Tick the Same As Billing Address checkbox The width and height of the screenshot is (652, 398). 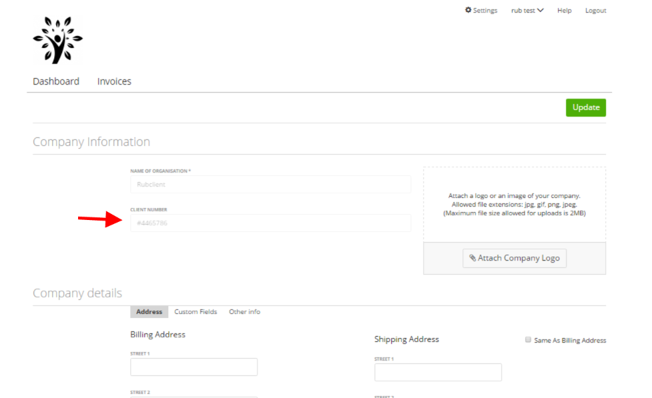[528, 340]
